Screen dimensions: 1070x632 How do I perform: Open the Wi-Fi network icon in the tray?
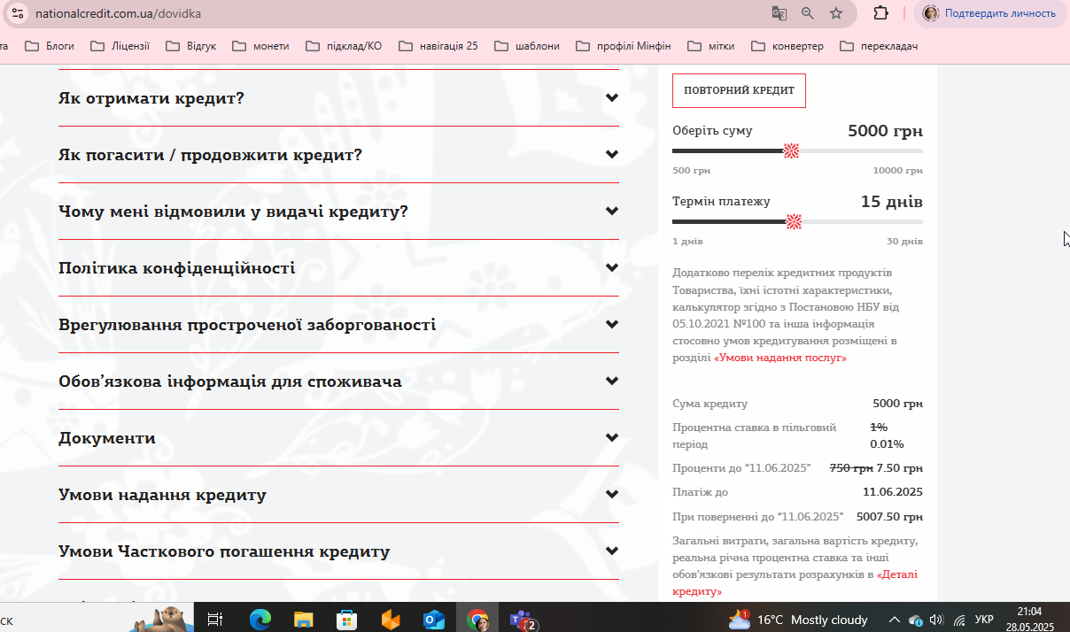958,620
